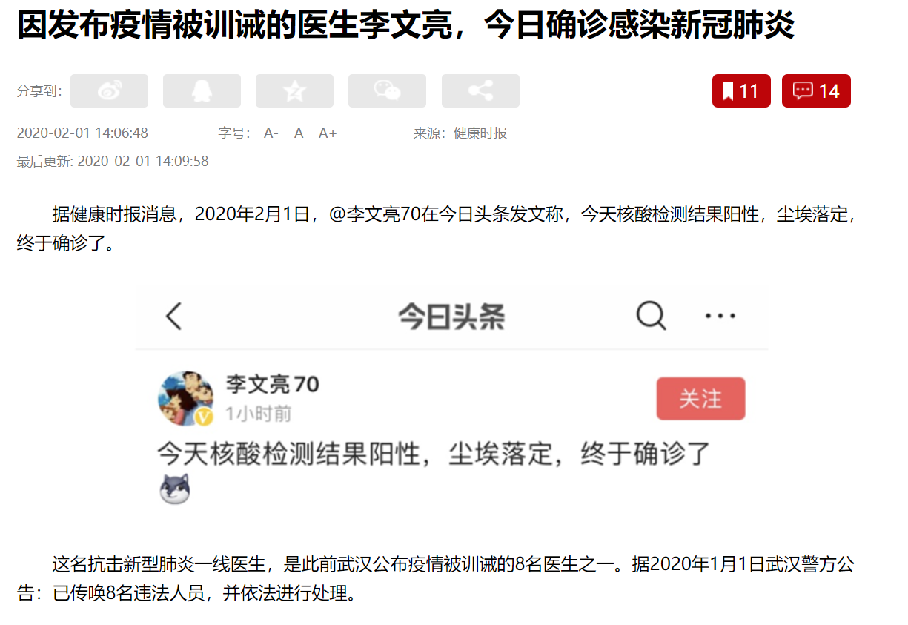
Task: Click the search magnifier in Toutiao header
Action: (x=651, y=317)
